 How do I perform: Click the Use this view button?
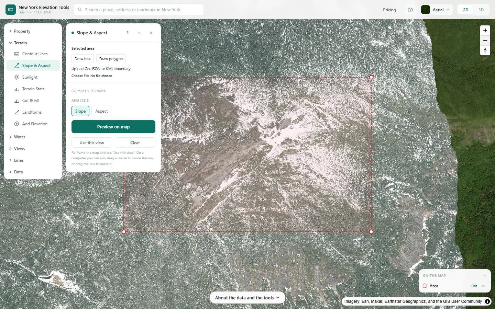(92, 143)
